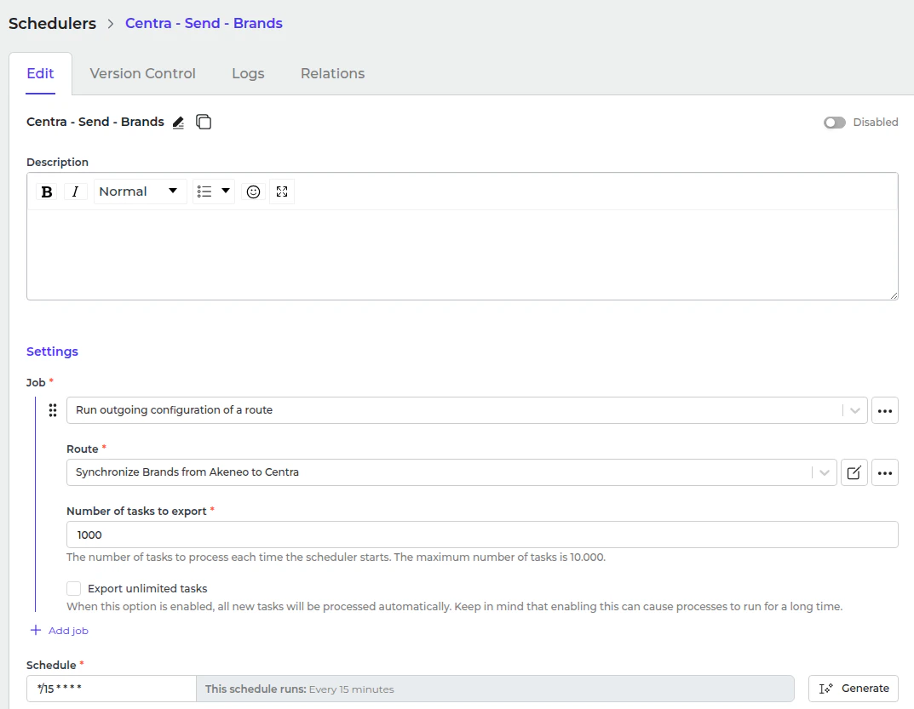
Task: Click the Settings section heading
Action: click(53, 352)
